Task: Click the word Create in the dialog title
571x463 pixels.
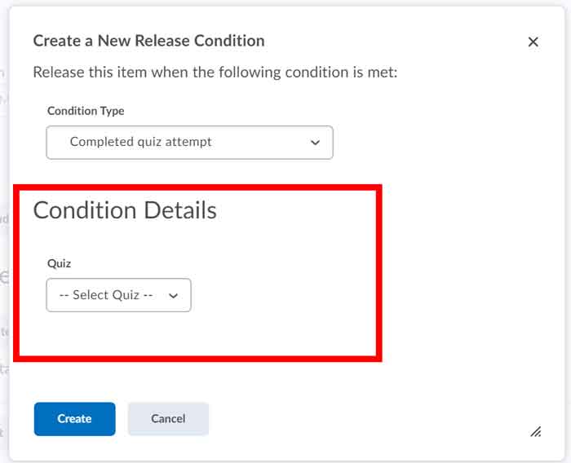Action: 54,41
